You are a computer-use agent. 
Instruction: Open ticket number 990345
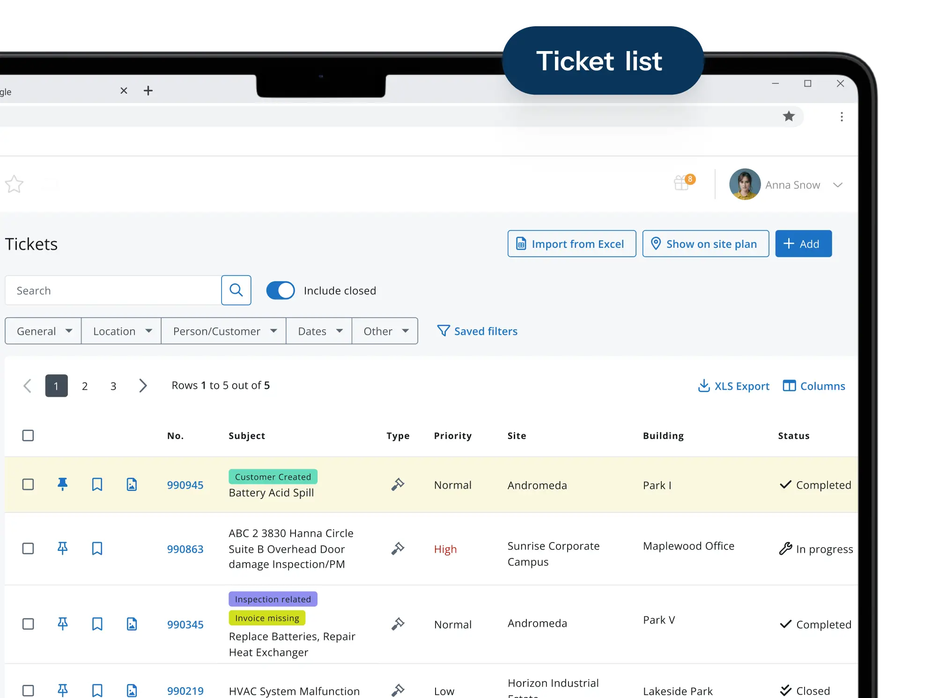pyautogui.click(x=185, y=624)
